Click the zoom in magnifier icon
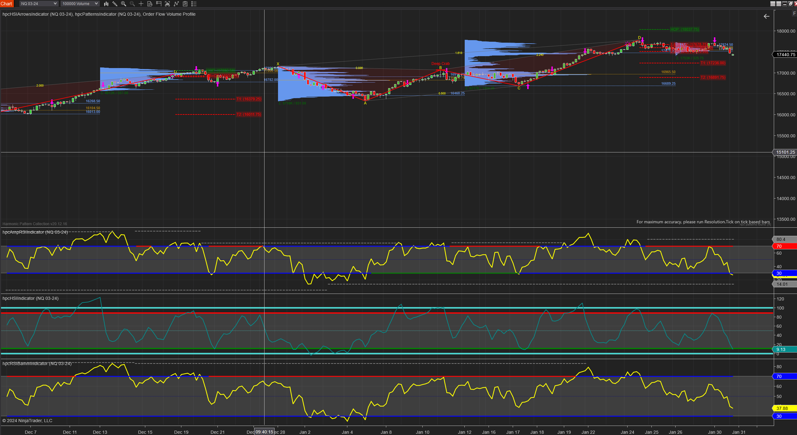The height and width of the screenshot is (435, 797). click(x=124, y=4)
